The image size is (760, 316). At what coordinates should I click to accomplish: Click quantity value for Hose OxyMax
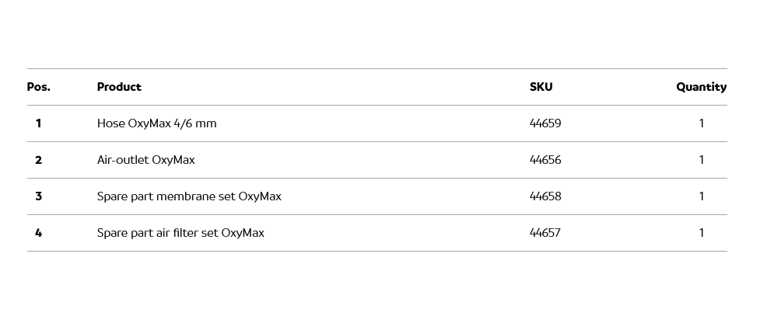pyautogui.click(x=702, y=123)
